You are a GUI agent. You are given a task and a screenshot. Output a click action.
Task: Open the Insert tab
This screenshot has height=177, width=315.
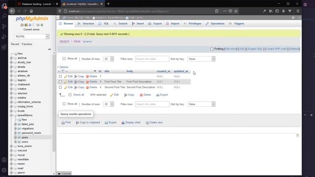[x=138, y=24]
